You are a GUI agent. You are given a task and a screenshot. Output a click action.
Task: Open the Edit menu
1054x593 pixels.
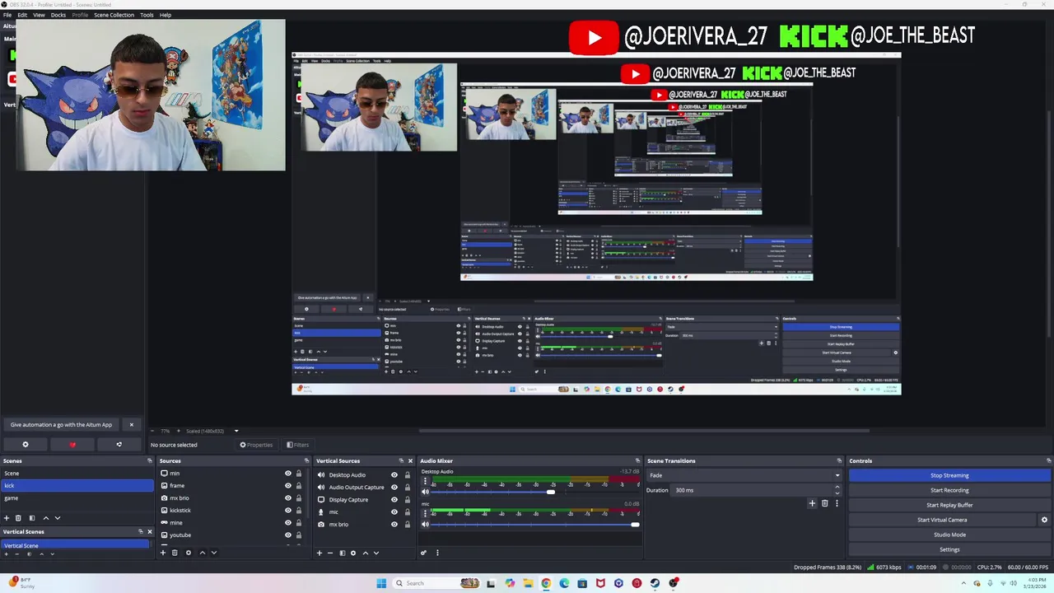pos(22,15)
